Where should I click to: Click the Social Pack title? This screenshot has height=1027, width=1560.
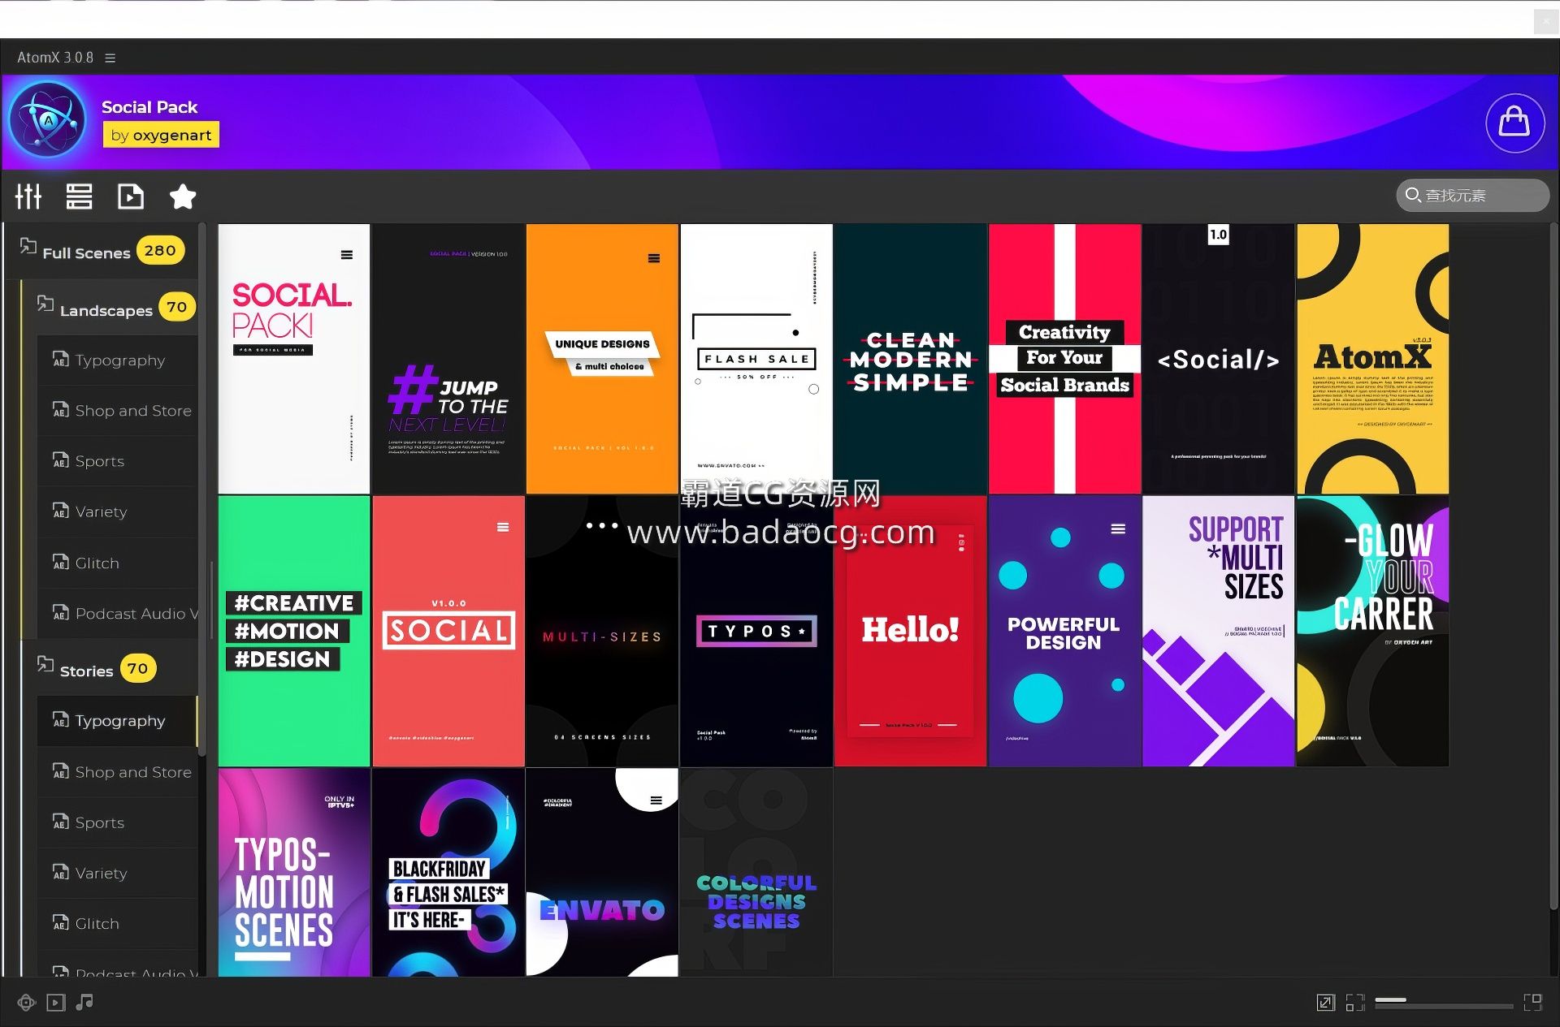(149, 107)
